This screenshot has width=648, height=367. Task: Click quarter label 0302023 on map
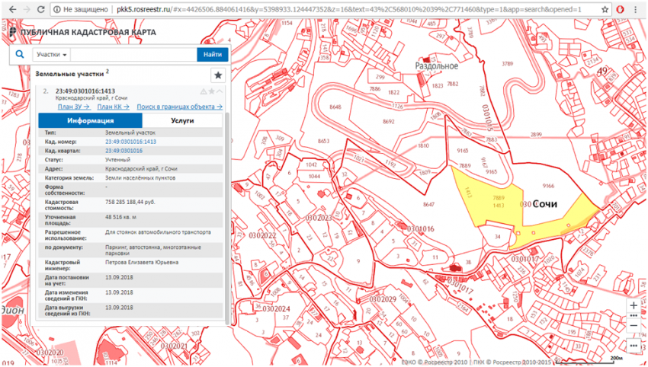click(319, 218)
